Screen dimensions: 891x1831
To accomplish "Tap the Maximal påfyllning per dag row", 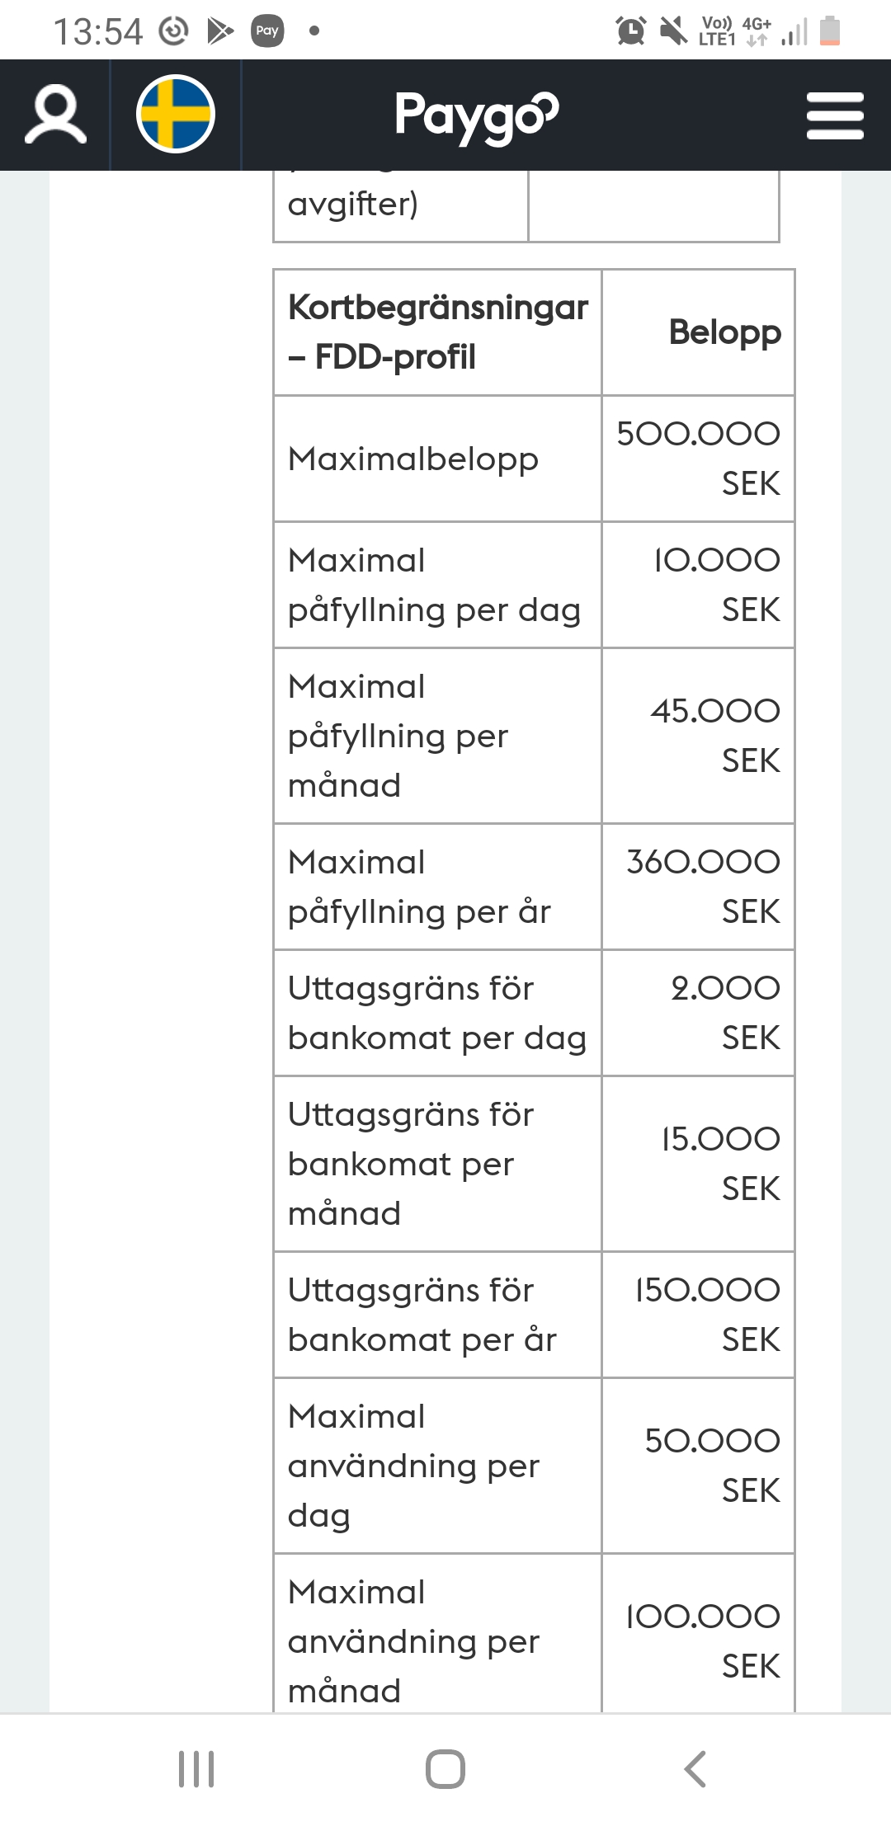I will point(434,585).
